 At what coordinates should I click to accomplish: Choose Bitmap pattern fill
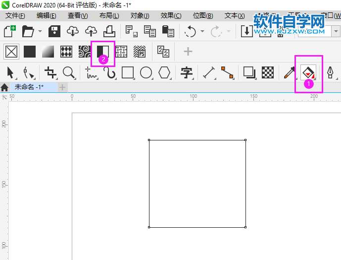coord(84,52)
